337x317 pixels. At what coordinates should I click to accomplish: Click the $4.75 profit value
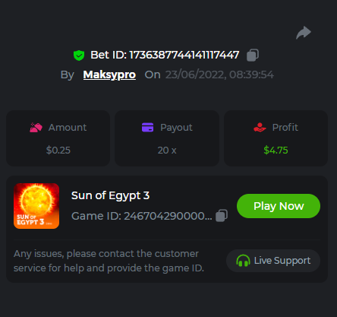coord(276,151)
